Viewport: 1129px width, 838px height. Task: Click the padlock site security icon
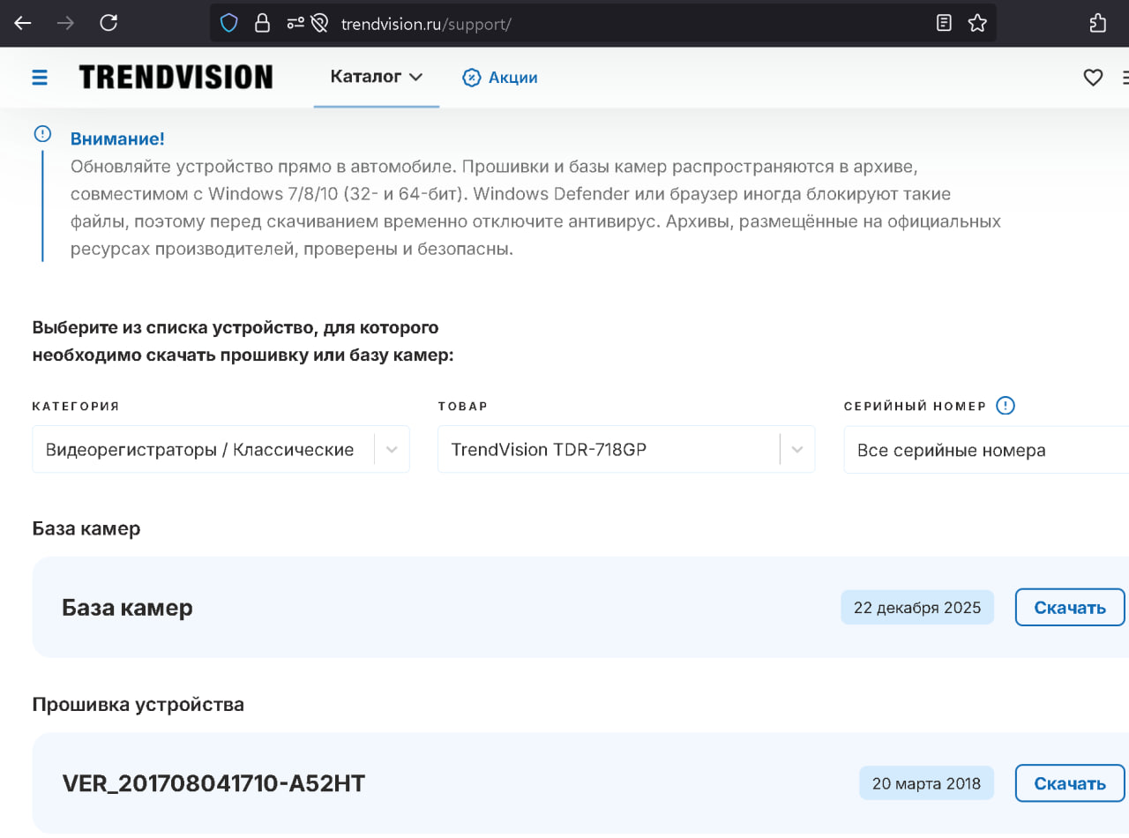[x=262, y=24]
